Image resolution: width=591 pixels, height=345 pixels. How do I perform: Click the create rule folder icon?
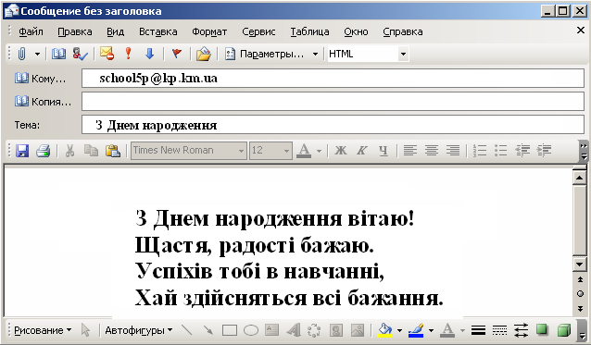[x=203, y=54]
